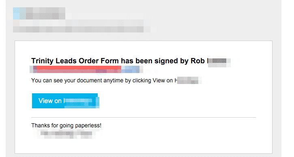This screenshot has width=294, height=157.
Task: Click the blurred surname following "Rob"
Action: [219, 62]
